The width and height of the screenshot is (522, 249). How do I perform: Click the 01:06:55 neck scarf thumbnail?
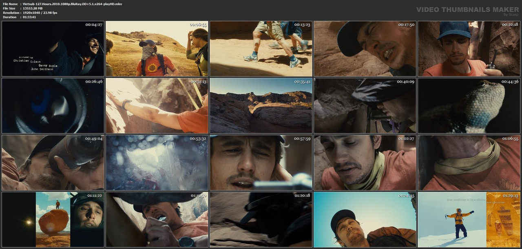(469, 163)
